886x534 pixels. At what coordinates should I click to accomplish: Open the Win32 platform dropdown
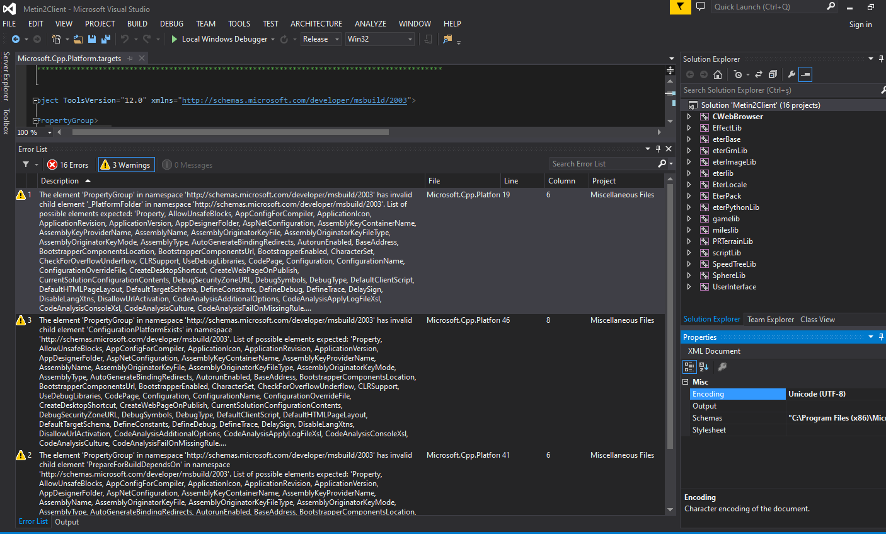[x=380, y=39]
